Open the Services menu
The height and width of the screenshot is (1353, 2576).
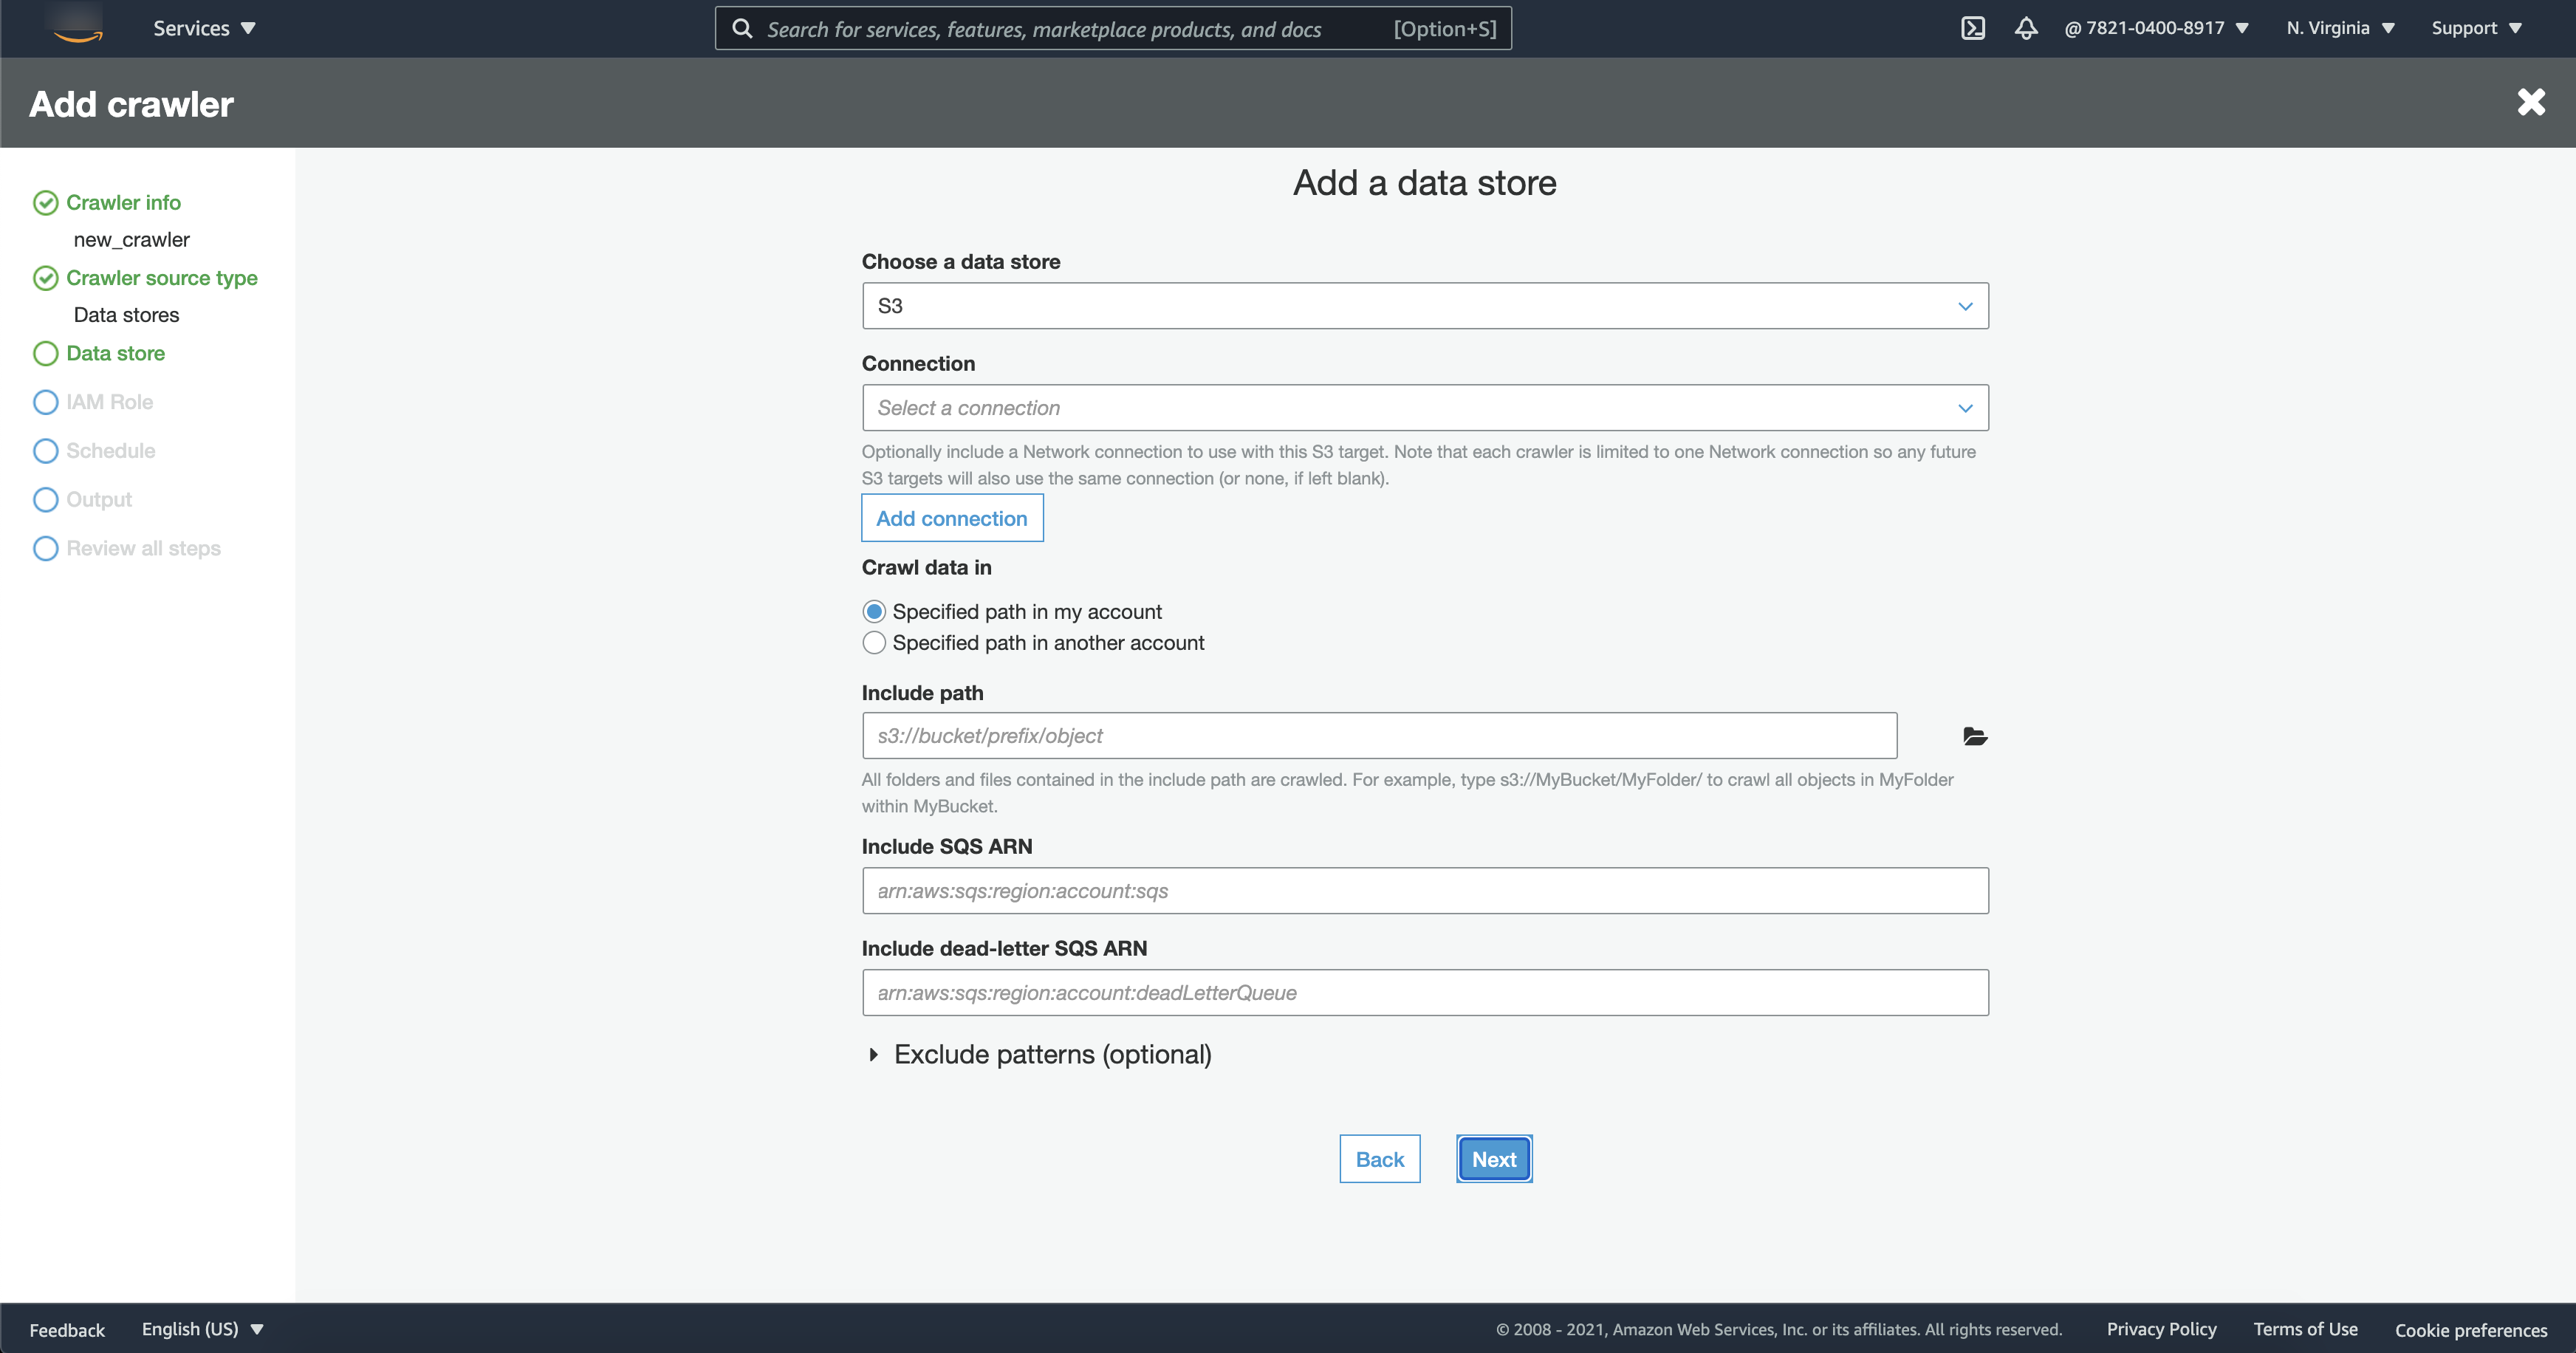click(x=204, y=28)
